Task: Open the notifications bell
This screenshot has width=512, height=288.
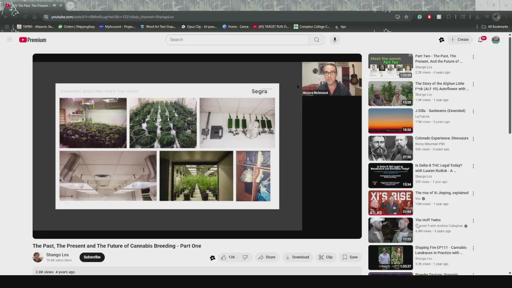Action: [480, 40]
